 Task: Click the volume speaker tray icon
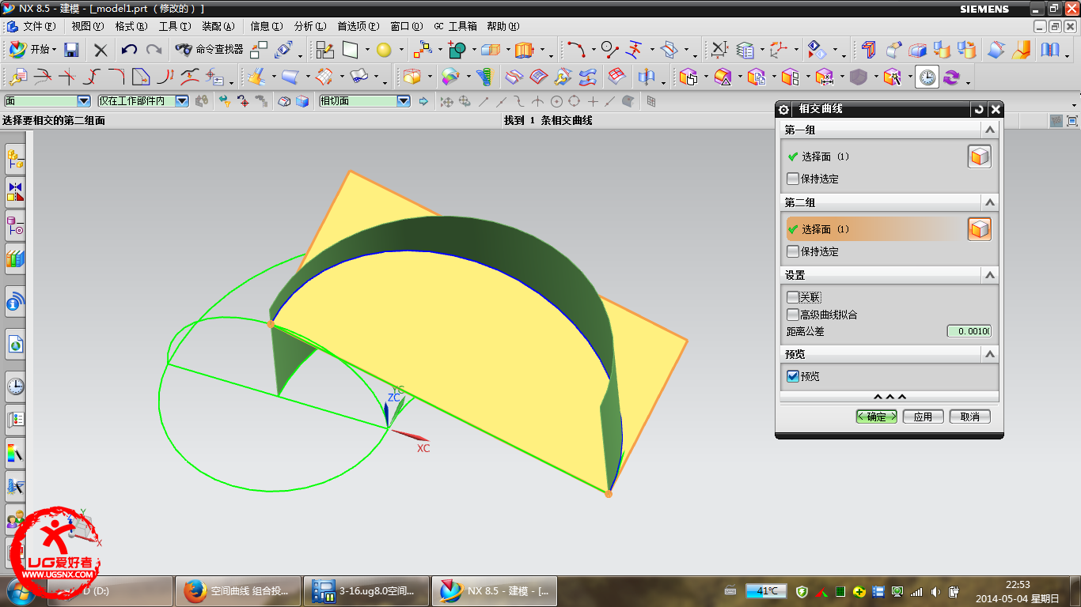935,591
